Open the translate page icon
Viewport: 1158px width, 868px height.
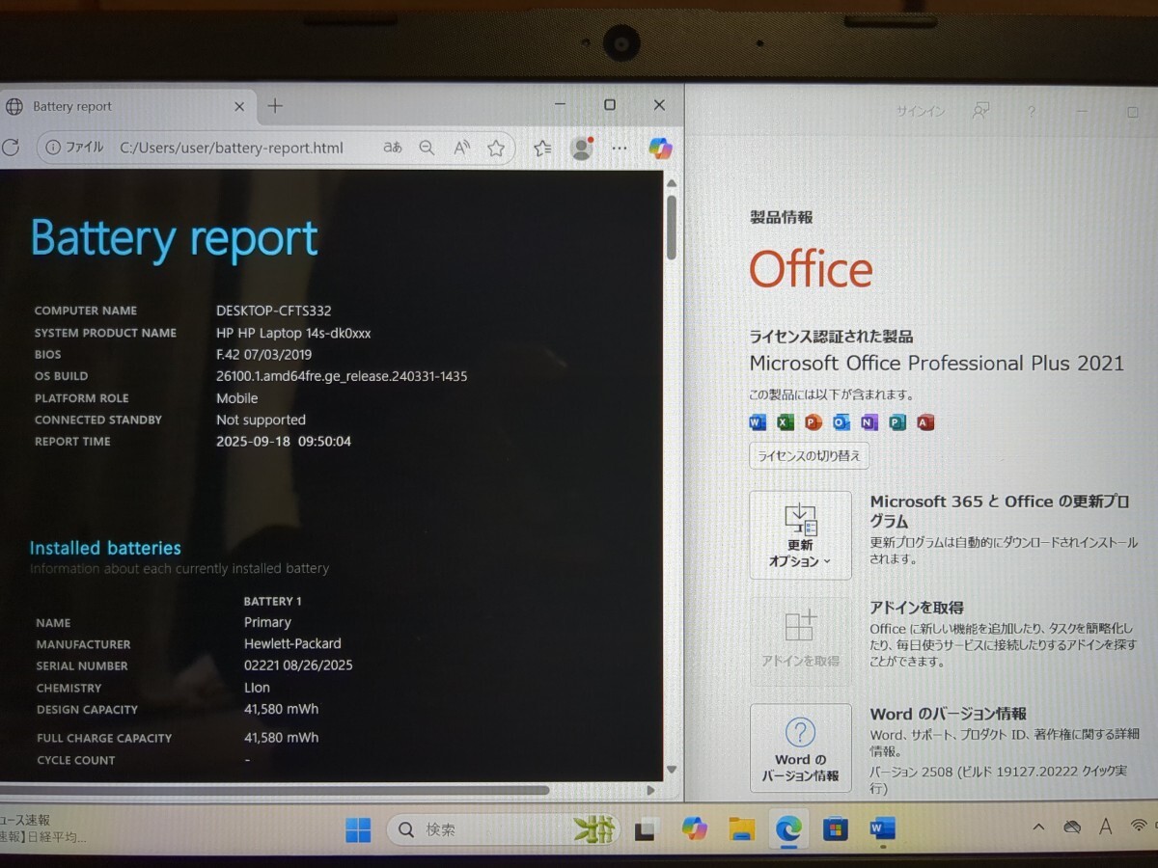(x=393, y=148)
